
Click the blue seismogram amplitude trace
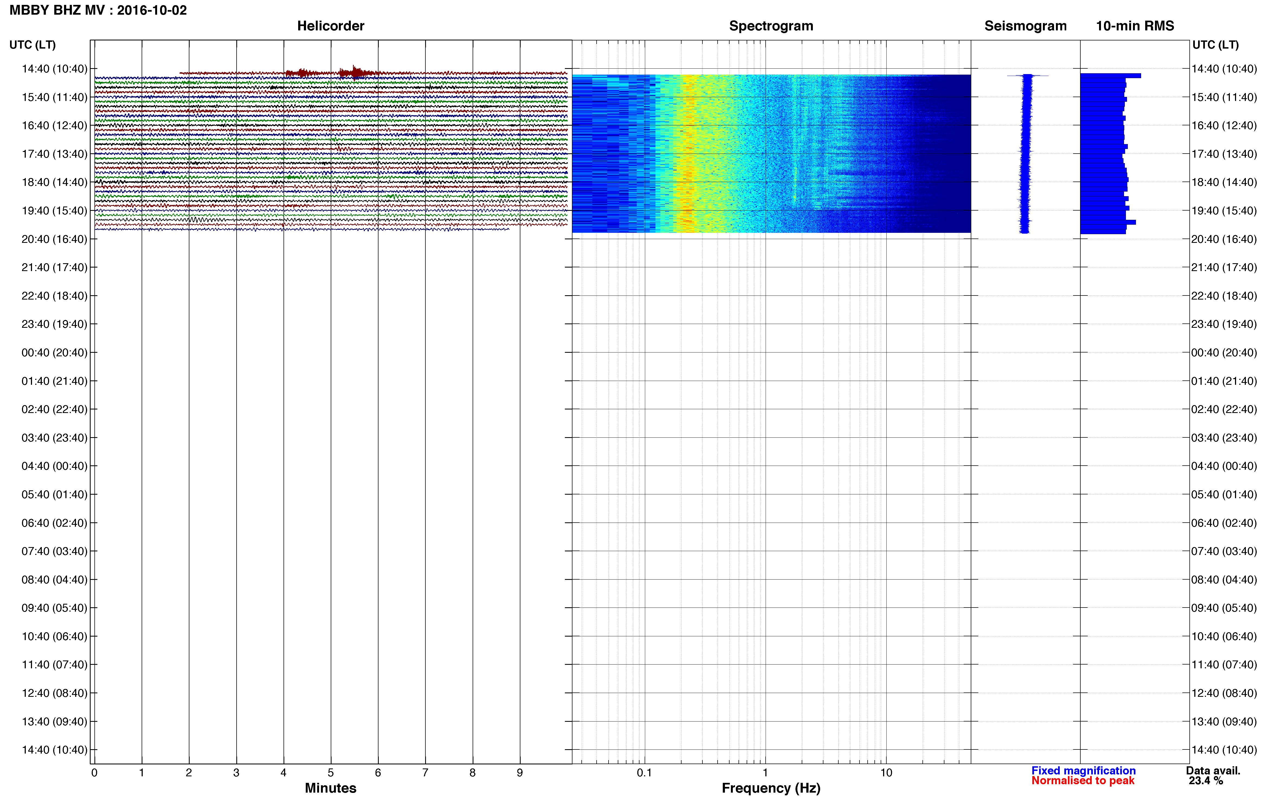tap(1026, 154)
